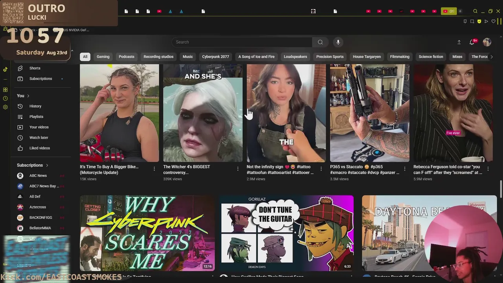Open the Create upload icon
The width and height of the screenshot is (503, 283).
point(459,42)
